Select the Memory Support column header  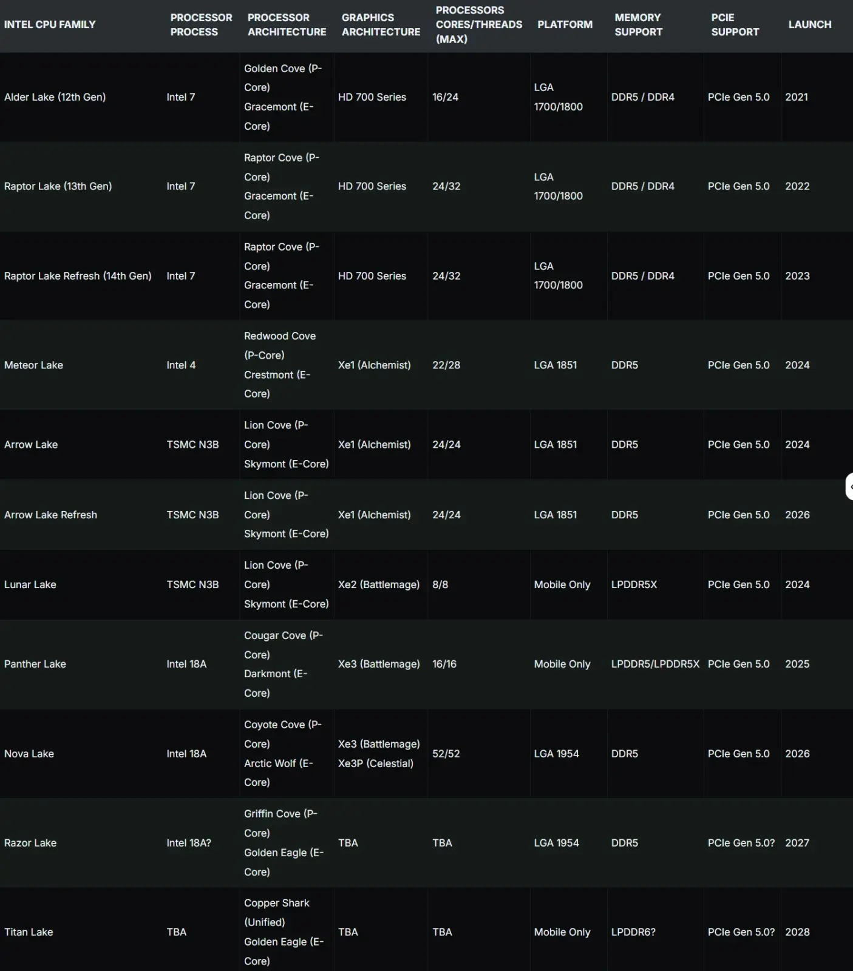(638, 24)
